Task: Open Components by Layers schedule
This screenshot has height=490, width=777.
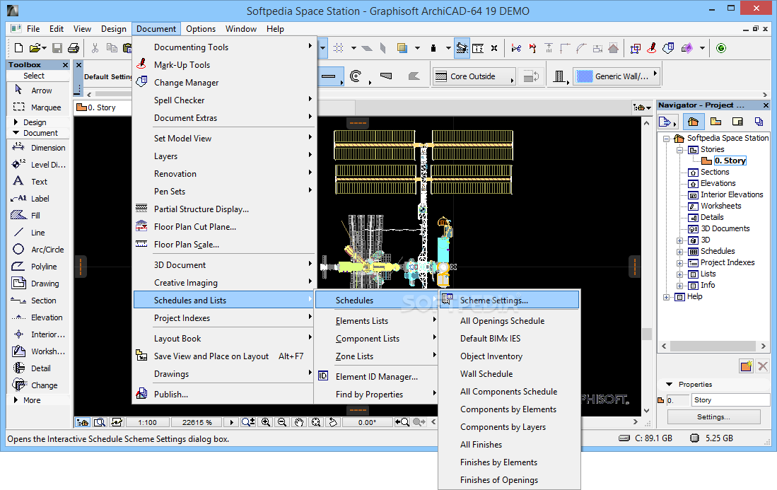Action: tap(503, 427)
